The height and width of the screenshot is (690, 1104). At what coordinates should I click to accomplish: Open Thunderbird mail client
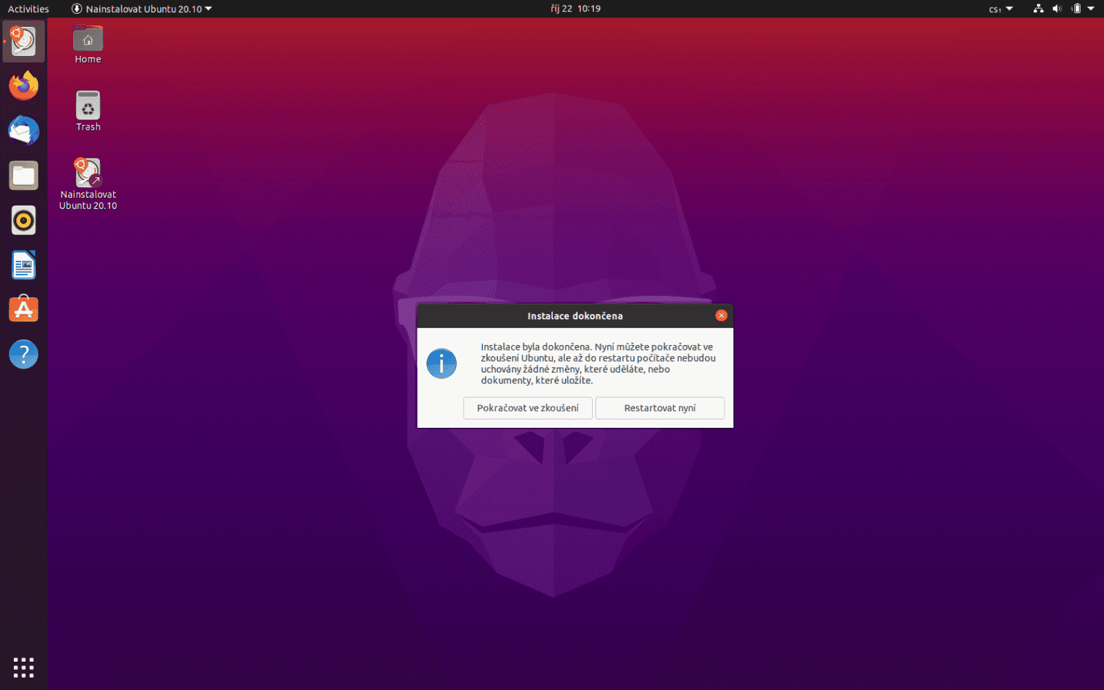[x=23, y=130]
